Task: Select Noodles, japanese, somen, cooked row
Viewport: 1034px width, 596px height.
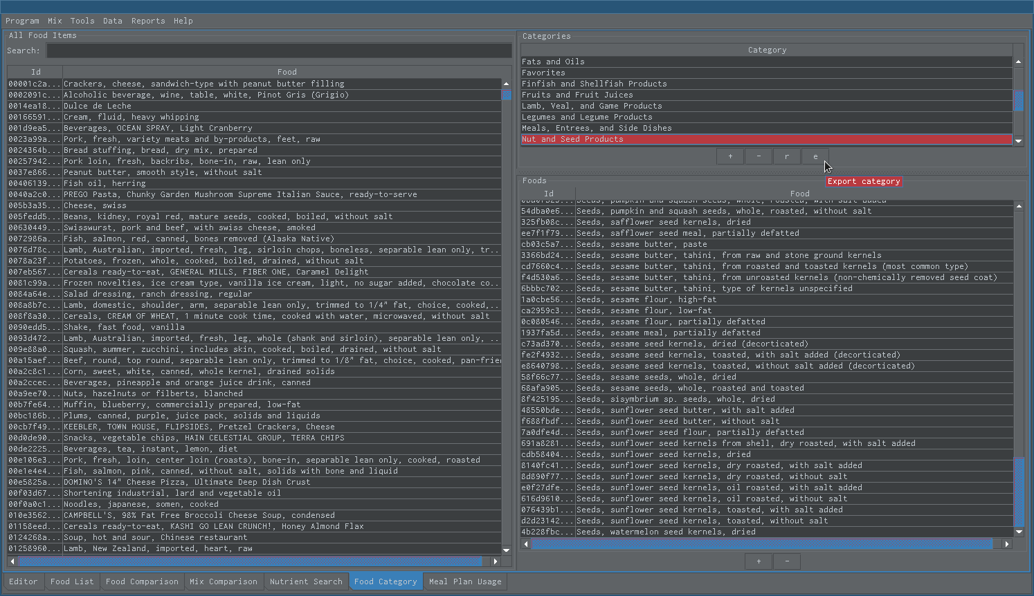Action: point(254,504)
